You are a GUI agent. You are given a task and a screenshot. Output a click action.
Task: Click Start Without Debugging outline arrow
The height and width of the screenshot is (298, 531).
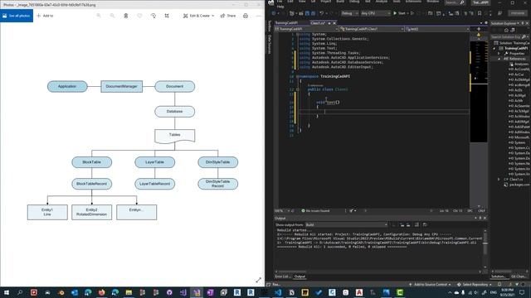point(412,13)
